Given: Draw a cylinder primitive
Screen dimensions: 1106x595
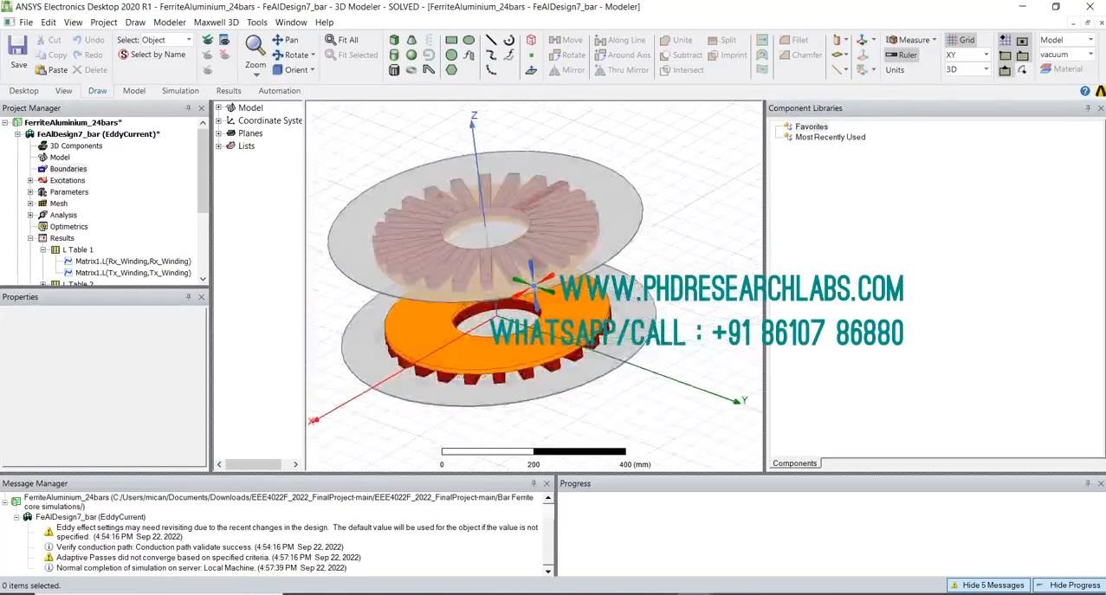Looking at the screenshot, I should coord(394,55).
